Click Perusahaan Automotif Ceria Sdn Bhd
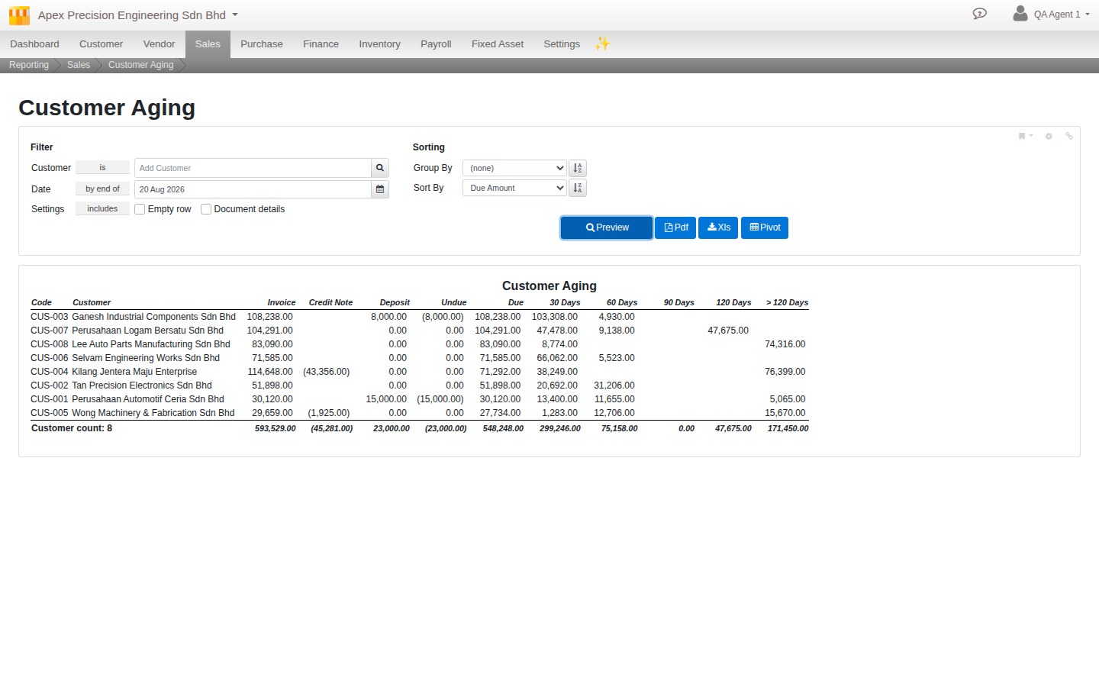The height and width of the screenshot is (687, 1099). pos(148,399)
